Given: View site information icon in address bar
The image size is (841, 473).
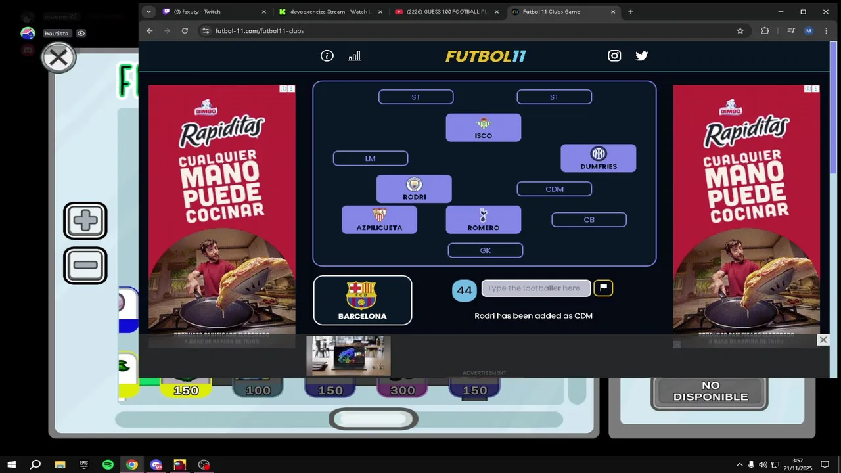Looking at the screenshot, I should coord(206,31).
